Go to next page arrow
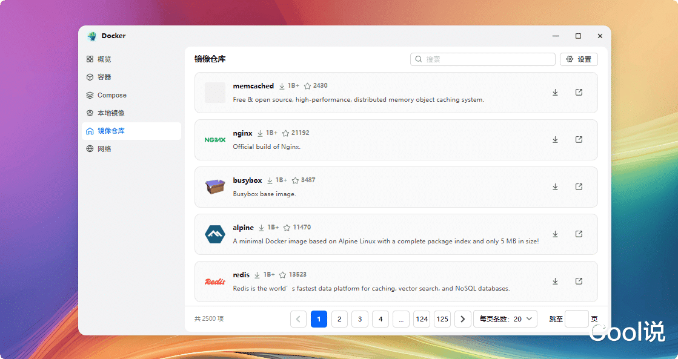 pos(463,319)
